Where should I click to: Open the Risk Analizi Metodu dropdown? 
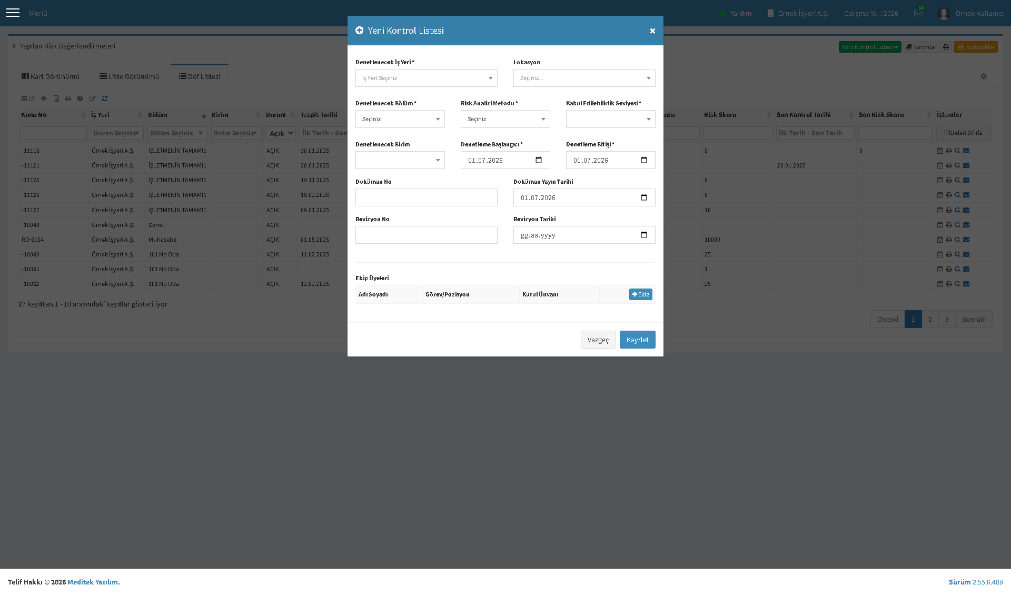tap(506, 119)
